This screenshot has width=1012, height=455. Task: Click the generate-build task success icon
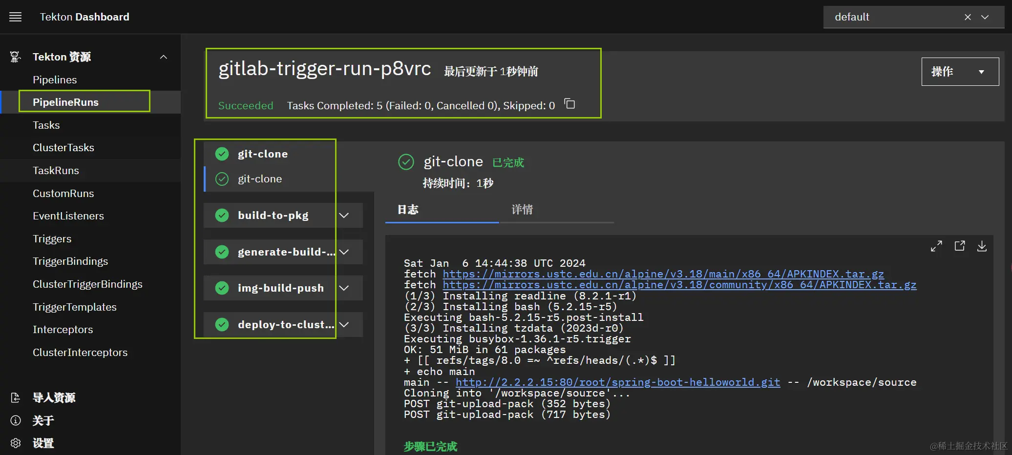[x=222, y=252]
